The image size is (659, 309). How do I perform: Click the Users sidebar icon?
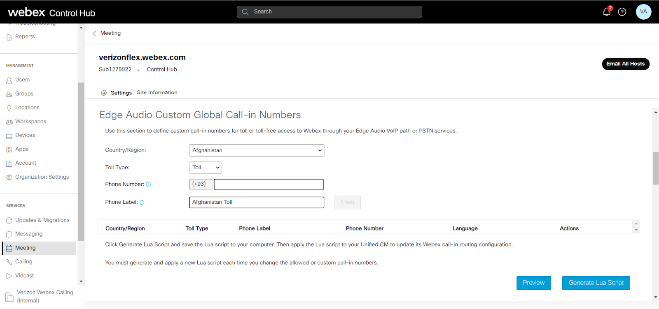[9, 80]
